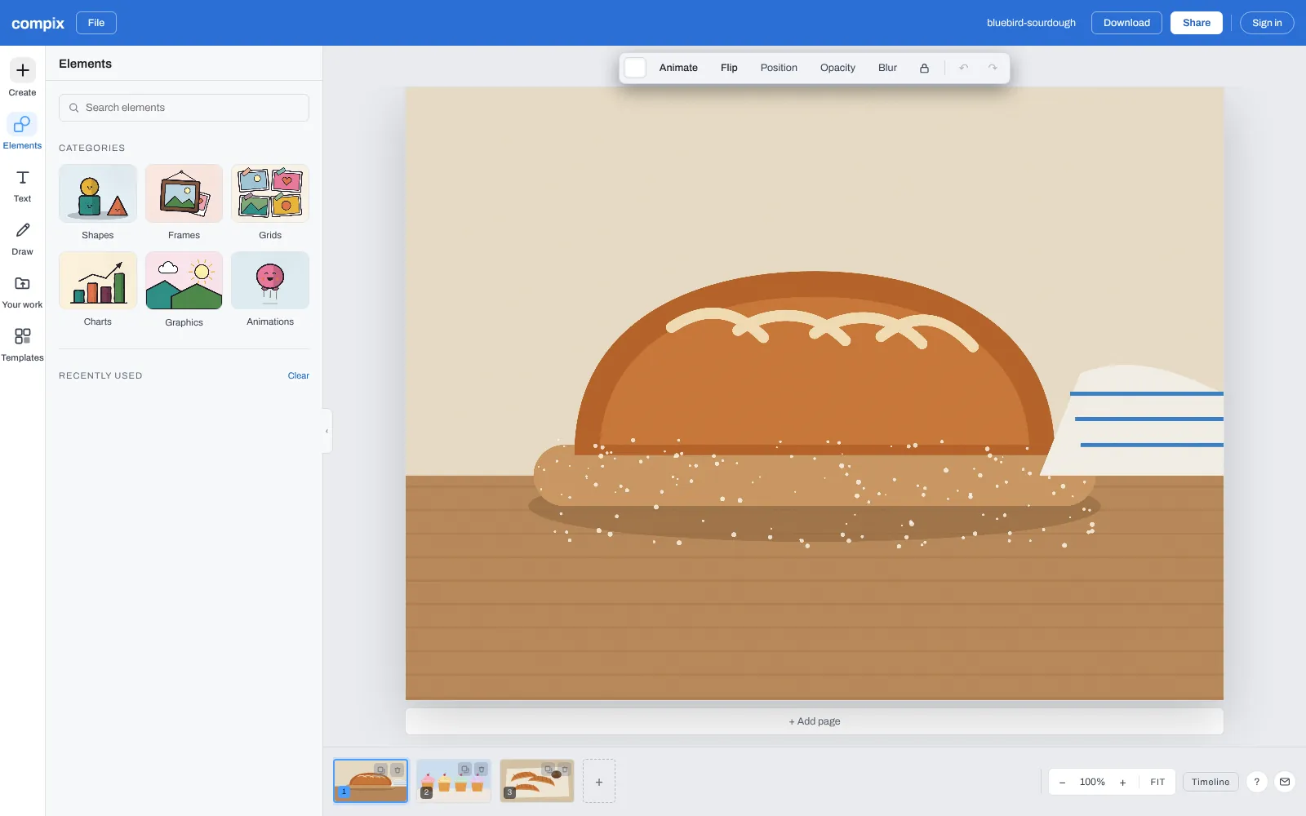Viewport: 1306px width, 816px height.
Task: Zoom out with the minus button
Action: 1062,782
